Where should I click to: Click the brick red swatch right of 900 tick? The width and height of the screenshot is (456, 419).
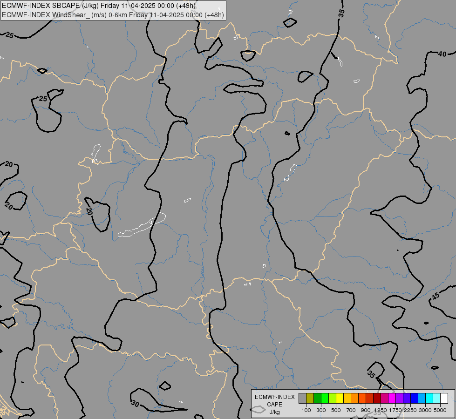(x=370, y=399)
